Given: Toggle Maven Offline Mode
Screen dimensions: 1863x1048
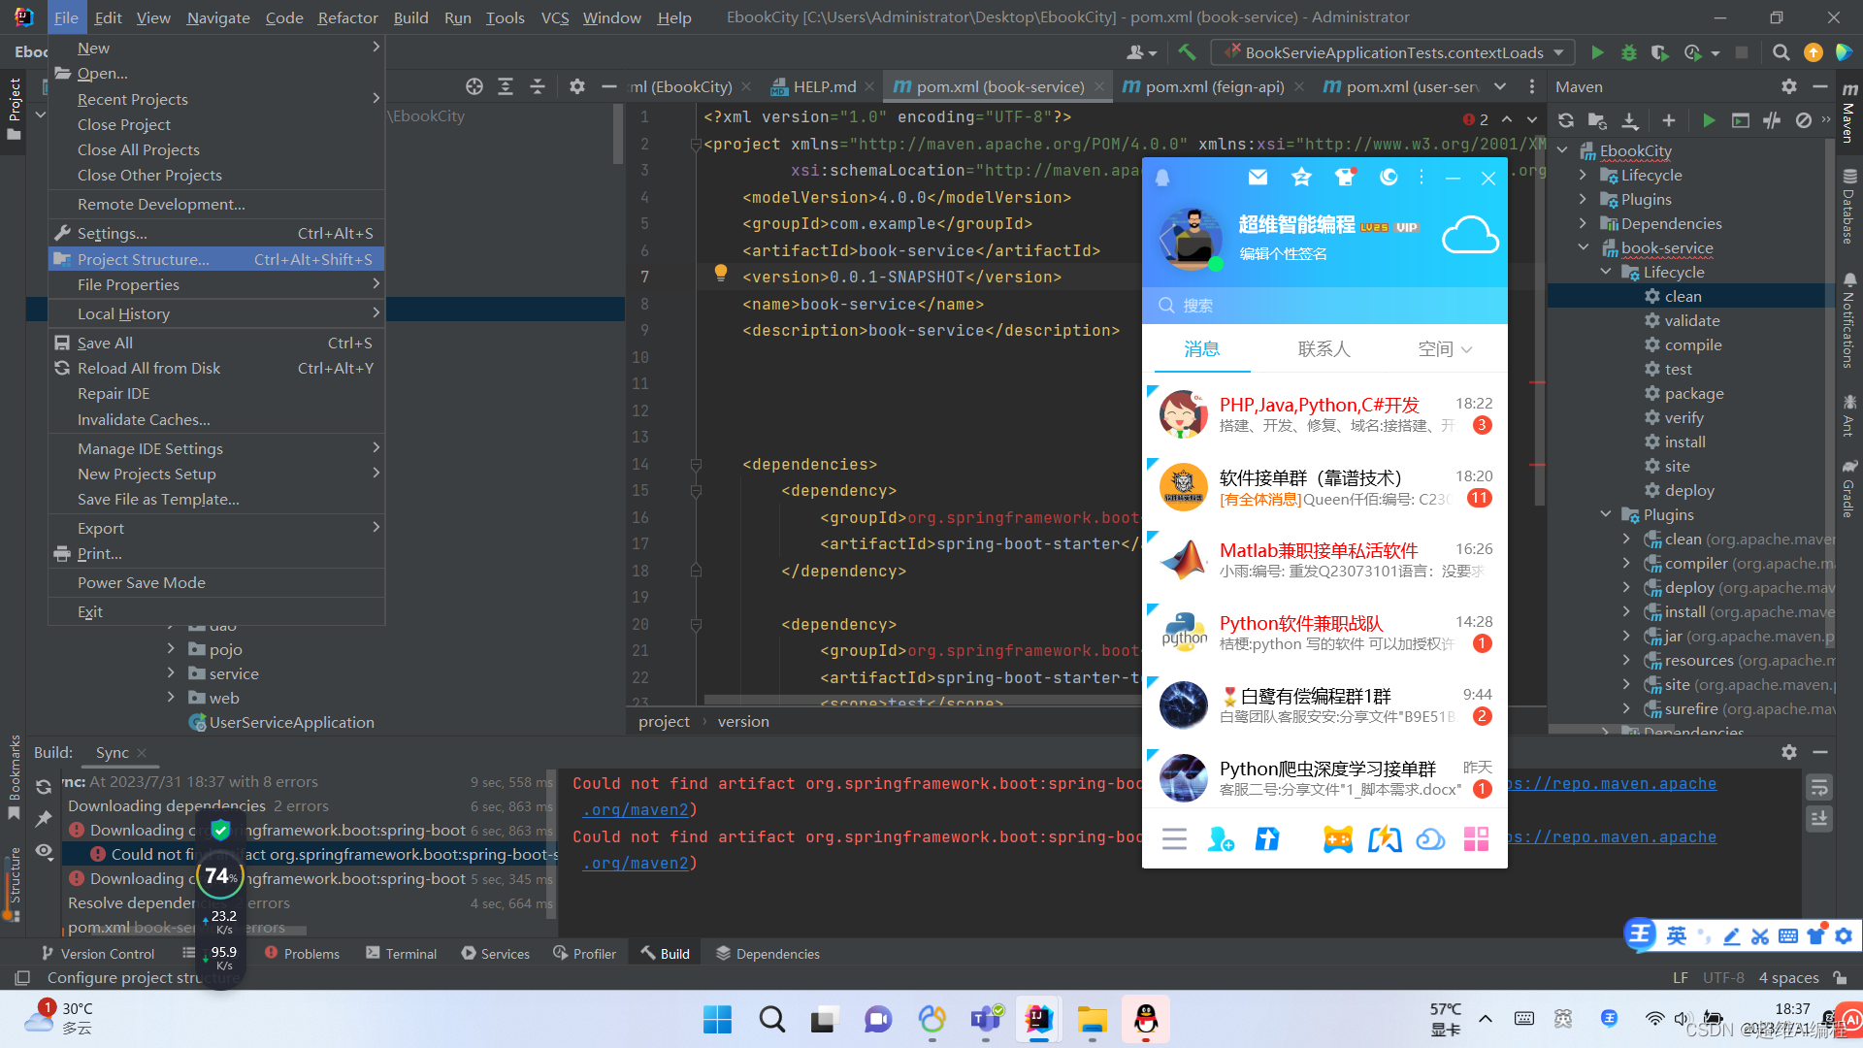Looking at the screenshot, I should (1772, 120).
